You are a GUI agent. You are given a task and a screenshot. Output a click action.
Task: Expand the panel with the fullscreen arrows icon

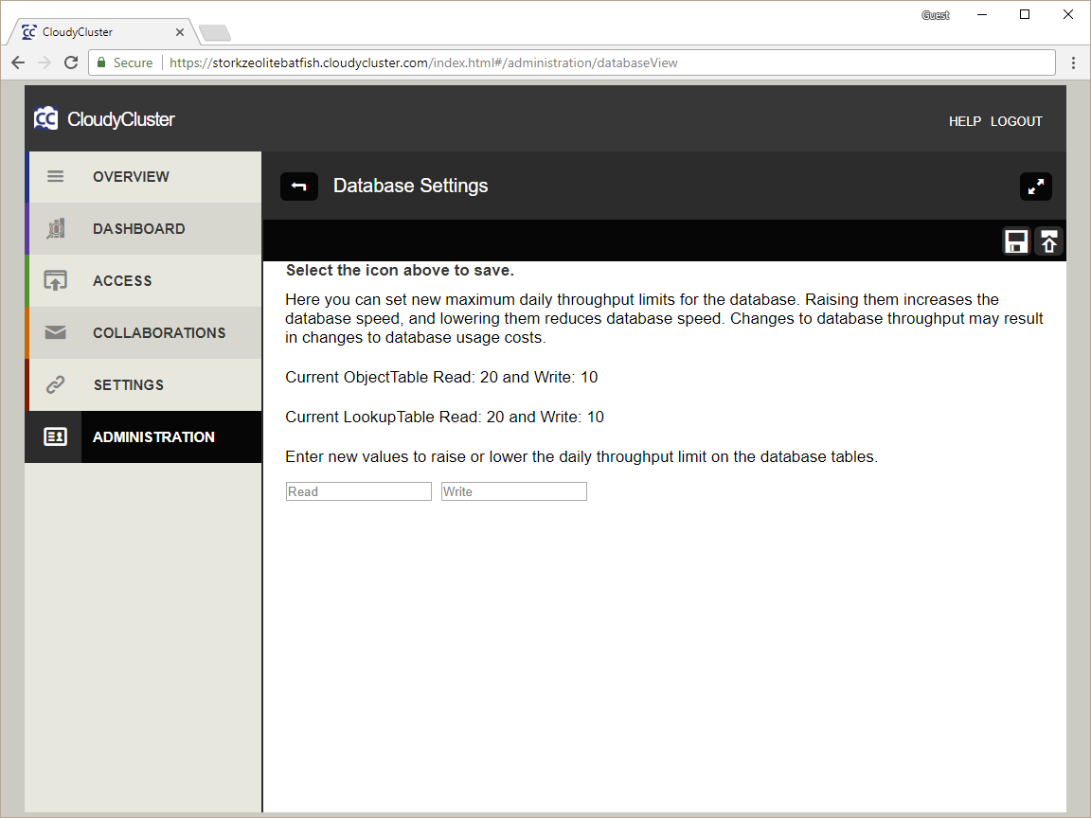pos(1035,187)
